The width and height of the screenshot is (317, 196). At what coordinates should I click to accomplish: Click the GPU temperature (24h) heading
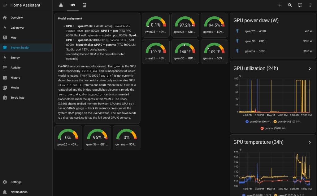(x=258, y=142)
